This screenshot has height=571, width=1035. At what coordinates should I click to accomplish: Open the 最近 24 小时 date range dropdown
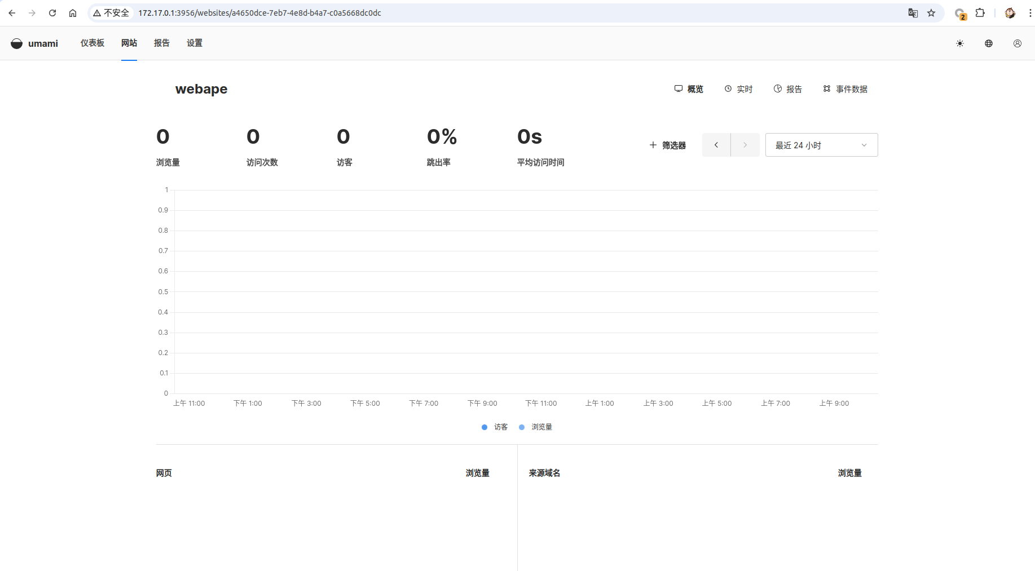pyautogui.click(x=821, y=145)
